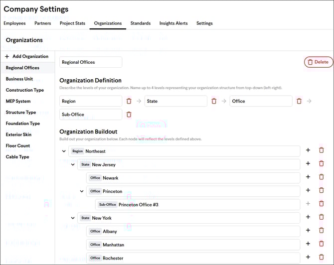Collapse the Northeast region node
Viewport: 334px width, 265px height.
click(x=64, y=151)
